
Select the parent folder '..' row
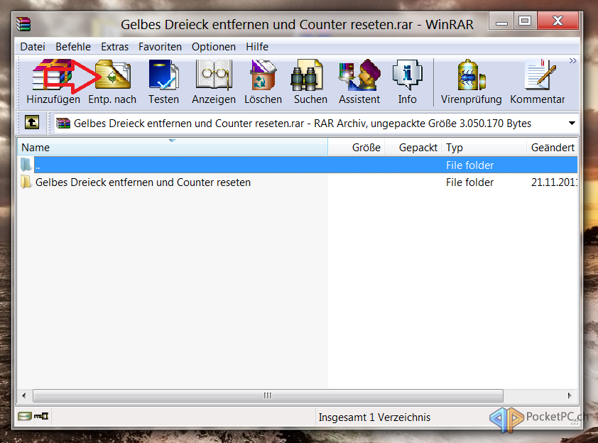point(297,165)
